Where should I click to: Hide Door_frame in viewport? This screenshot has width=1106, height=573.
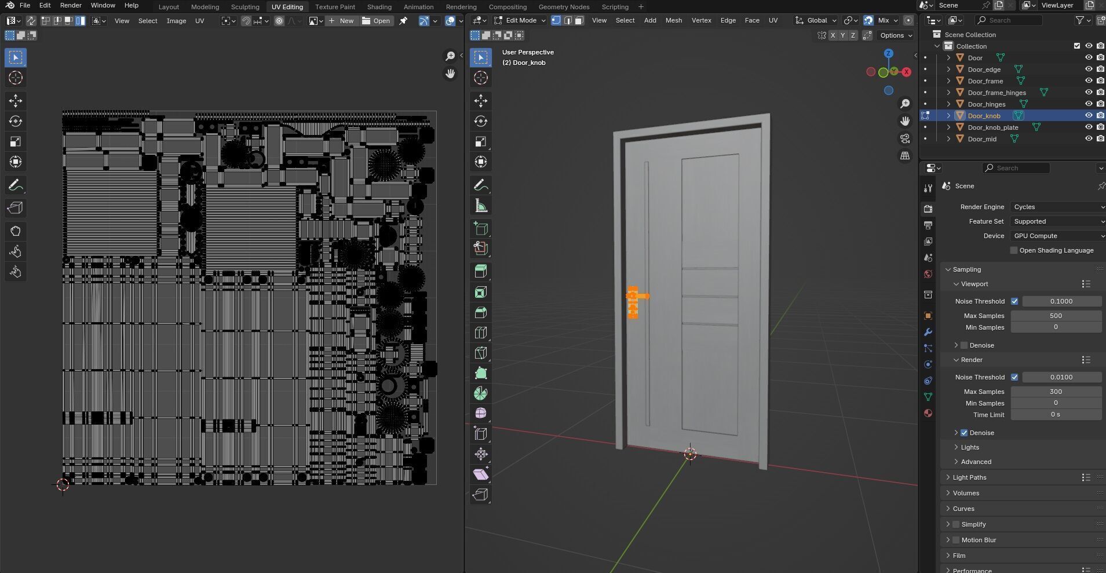1089,81
